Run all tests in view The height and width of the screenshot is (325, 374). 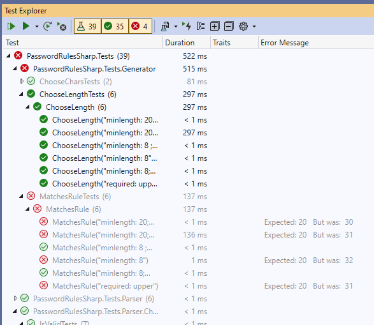[x=11, y=26]
